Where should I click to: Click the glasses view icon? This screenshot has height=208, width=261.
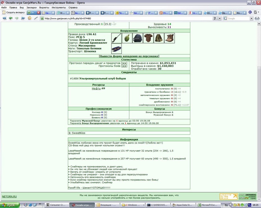257,18
